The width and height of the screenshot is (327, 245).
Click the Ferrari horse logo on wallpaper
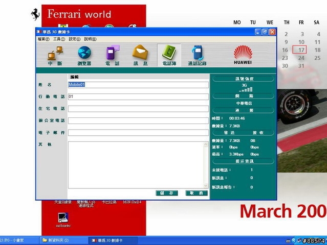[x=35, y=14]
